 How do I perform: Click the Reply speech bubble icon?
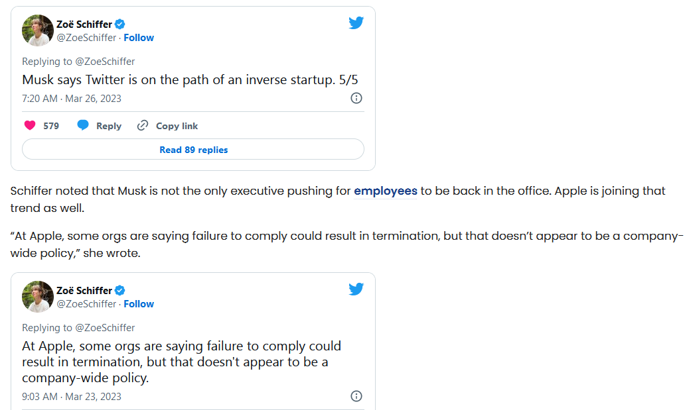(x=83, y=125)
